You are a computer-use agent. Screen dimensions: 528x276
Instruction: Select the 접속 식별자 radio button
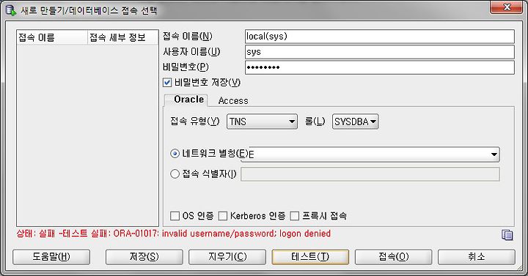click(x=175, y=174)
